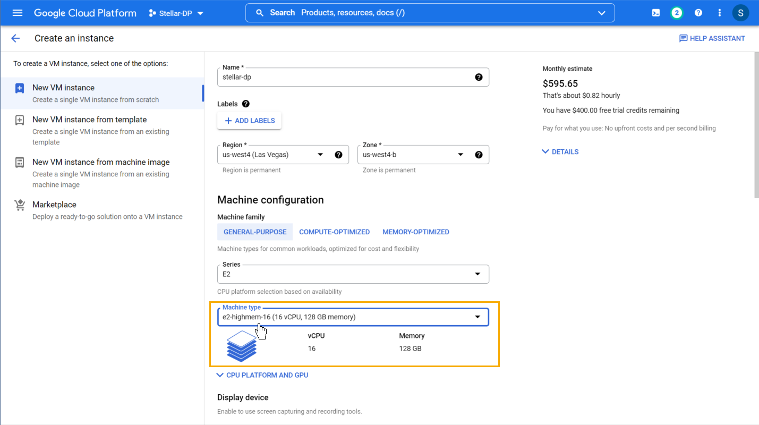Click help icon beside Region dropdown
Image resolution: width=759 pixels, height=425 pixels.
(338, 155)
